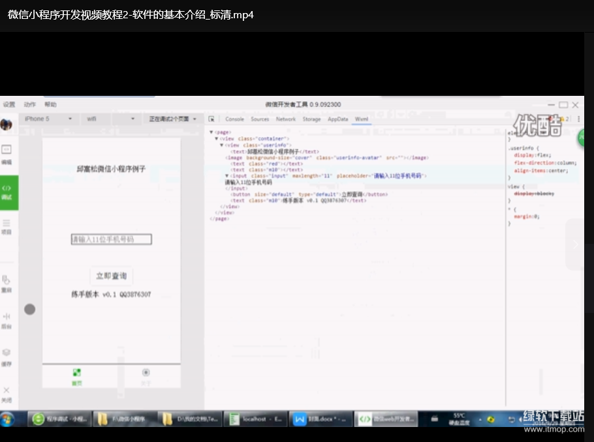
Task: Open the 设置 menu
Action: (x=9, y=104)
